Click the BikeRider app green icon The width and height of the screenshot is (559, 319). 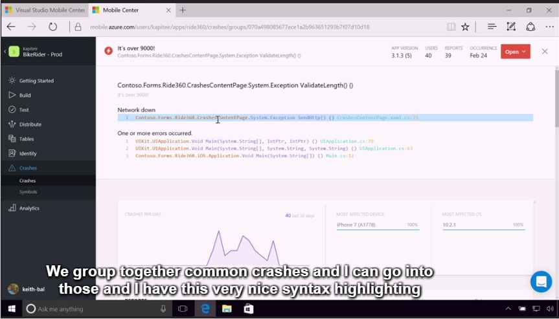[14, 52]
